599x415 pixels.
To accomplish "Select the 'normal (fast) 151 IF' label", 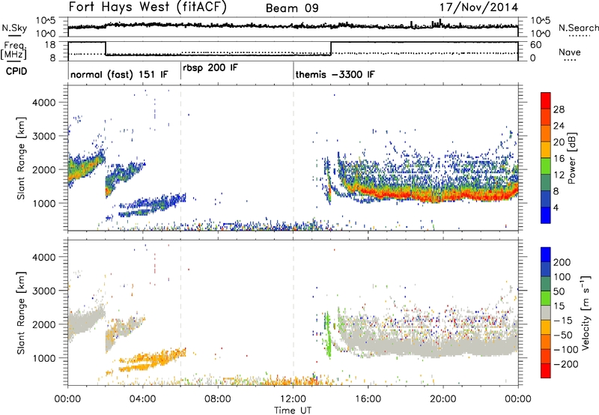I will [119, 74].
